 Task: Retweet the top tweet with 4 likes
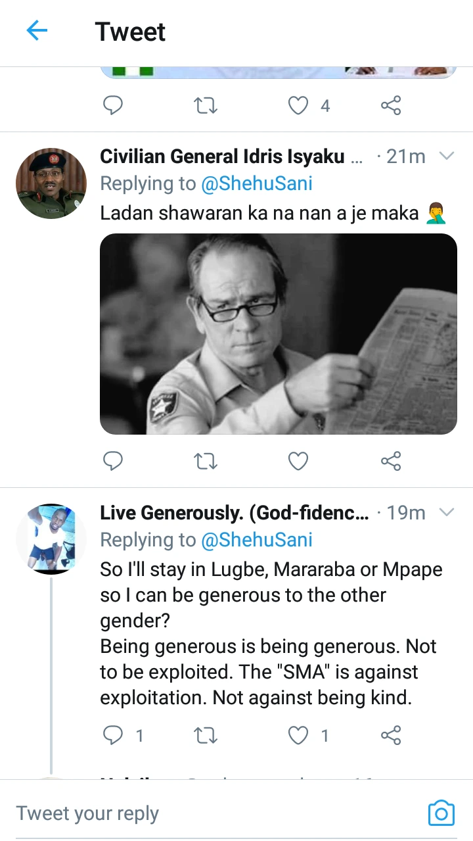206,105
